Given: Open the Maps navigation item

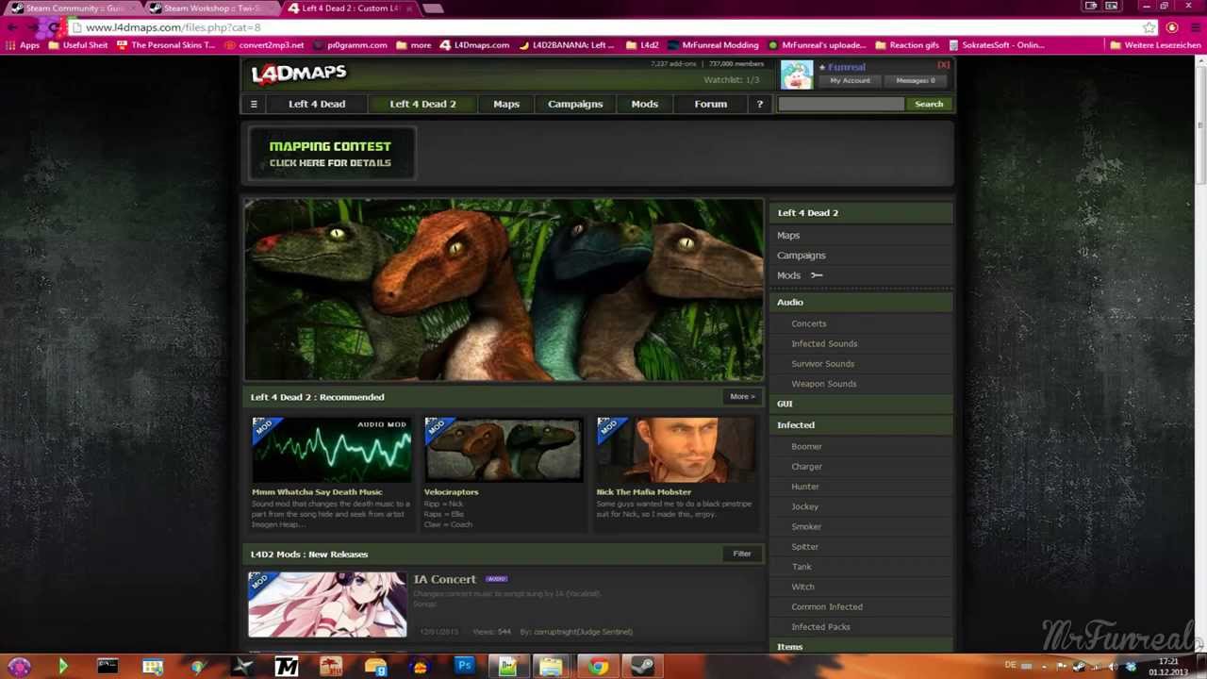Looking at the screenshot, I should coord(506,104).
